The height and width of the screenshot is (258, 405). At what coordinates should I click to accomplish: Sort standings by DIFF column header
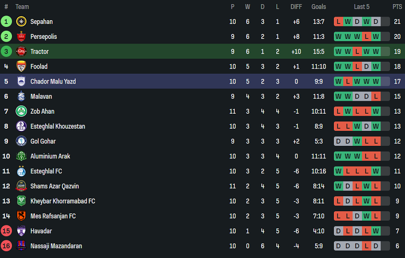click(296, 7)
